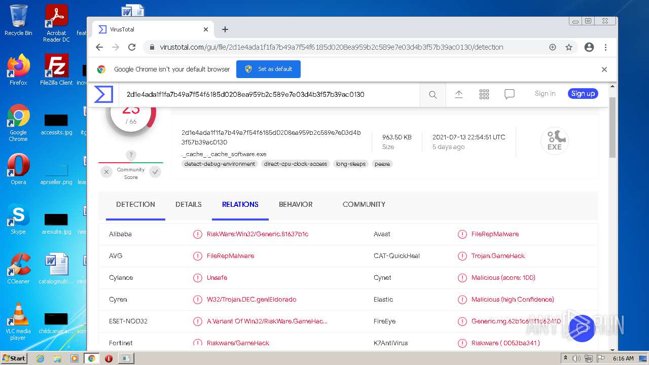Click the install/add icon in address bar
This screenshot has width=649, height=365.
pos(553,47)
